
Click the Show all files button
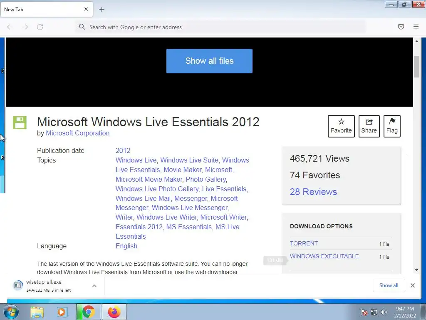[209, 61]
